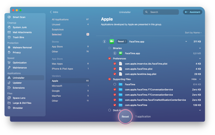215x135 pixels.
Task: Open the Assistant
Action: [x=192, y=12]
